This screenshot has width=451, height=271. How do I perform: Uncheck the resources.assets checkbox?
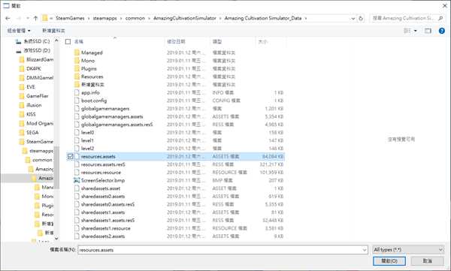[x=70, y=156]
